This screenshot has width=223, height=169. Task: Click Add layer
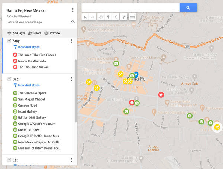(x=16, y=33)
